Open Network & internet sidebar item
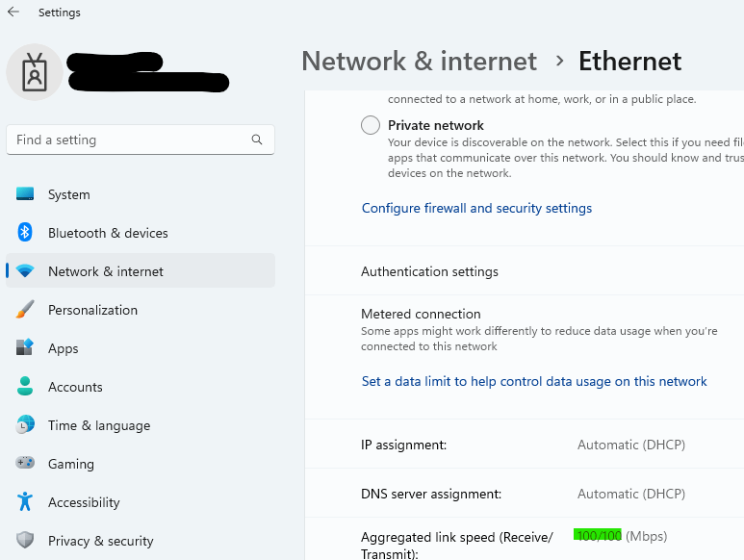This screenshot has height=560, width=744. pos(106,271)
